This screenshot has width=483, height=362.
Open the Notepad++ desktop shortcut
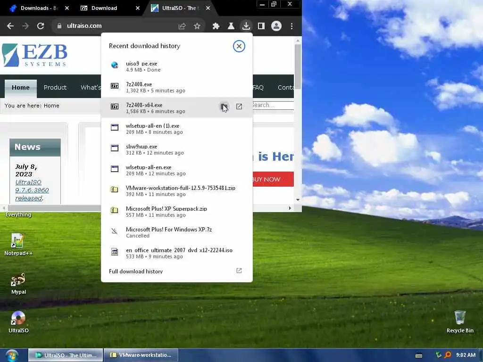(x=18, y=245)
